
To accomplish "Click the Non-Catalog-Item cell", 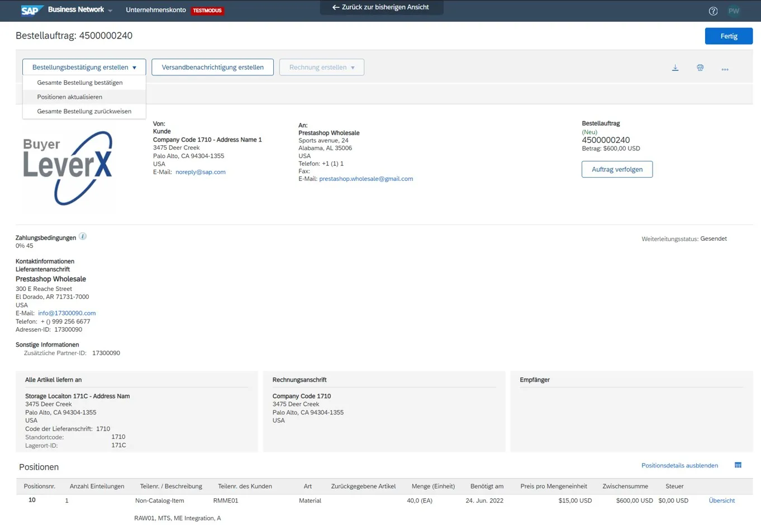I will [159, 501].
